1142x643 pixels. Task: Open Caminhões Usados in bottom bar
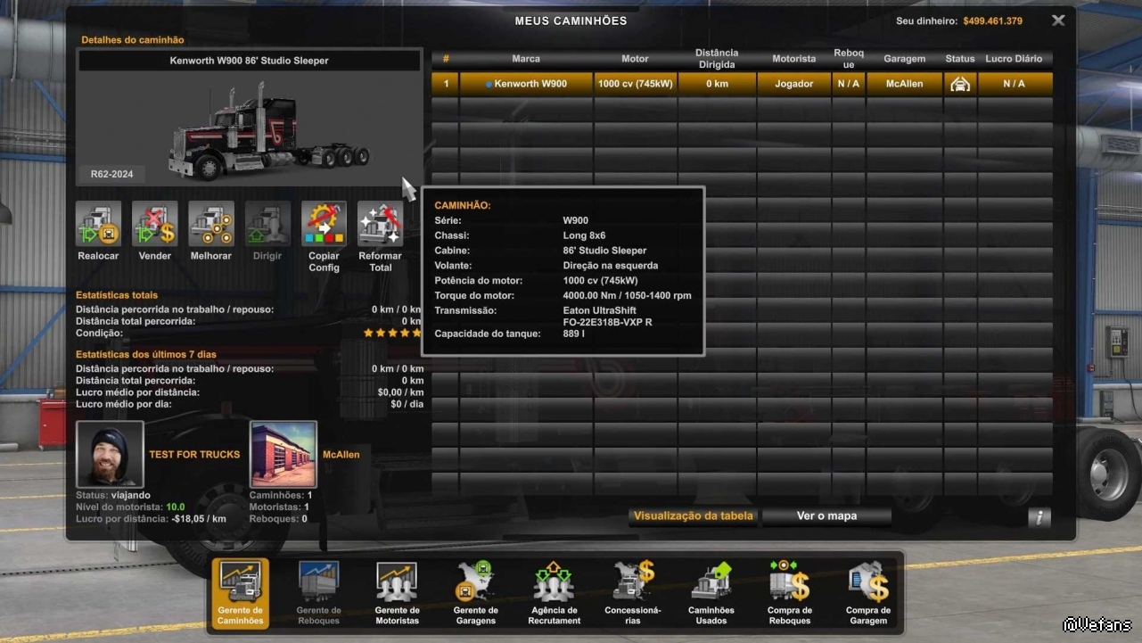pyautogui.click(x=711, y=593)
